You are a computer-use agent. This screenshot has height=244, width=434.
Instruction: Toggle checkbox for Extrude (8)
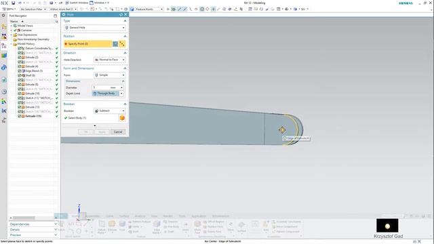[x=20, y=84]
